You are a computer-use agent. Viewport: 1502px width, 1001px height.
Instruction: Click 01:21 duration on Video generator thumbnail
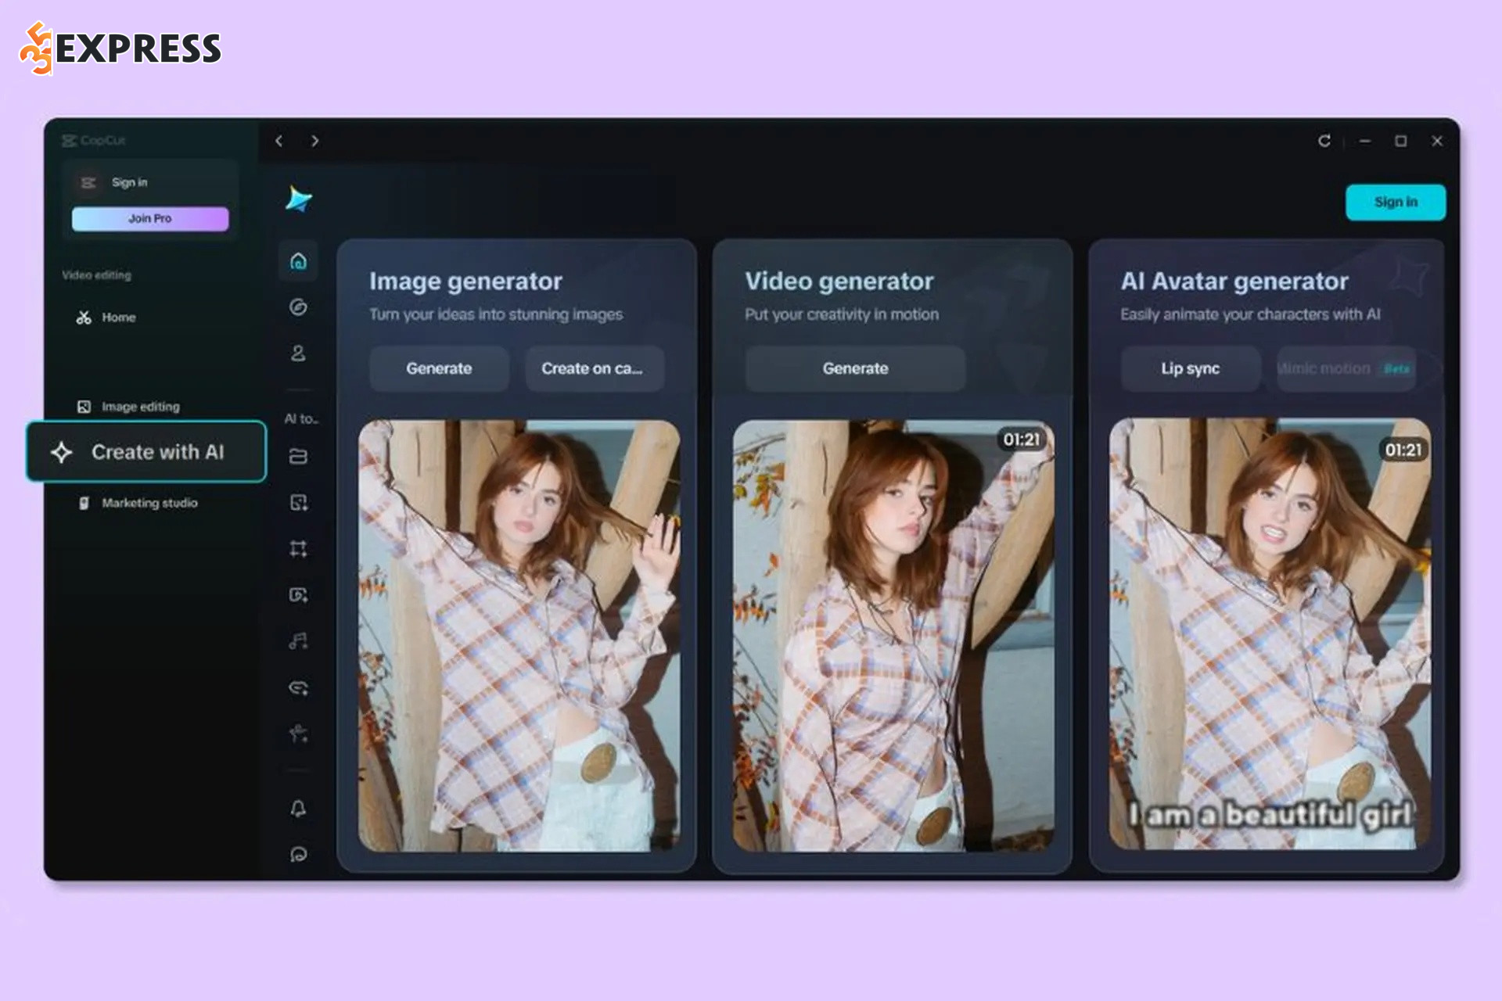pyautogui.click(x=1021, y=440)
